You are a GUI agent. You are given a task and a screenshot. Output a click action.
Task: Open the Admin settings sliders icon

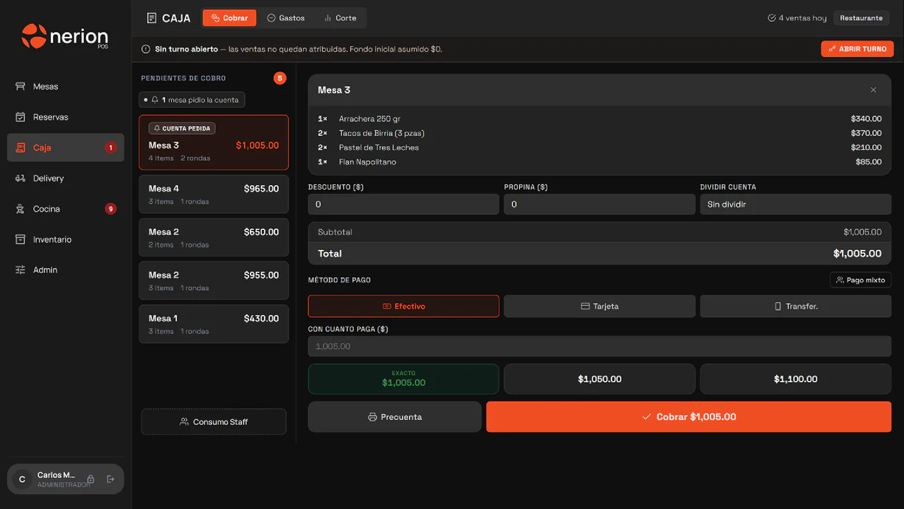click(20, 270)
